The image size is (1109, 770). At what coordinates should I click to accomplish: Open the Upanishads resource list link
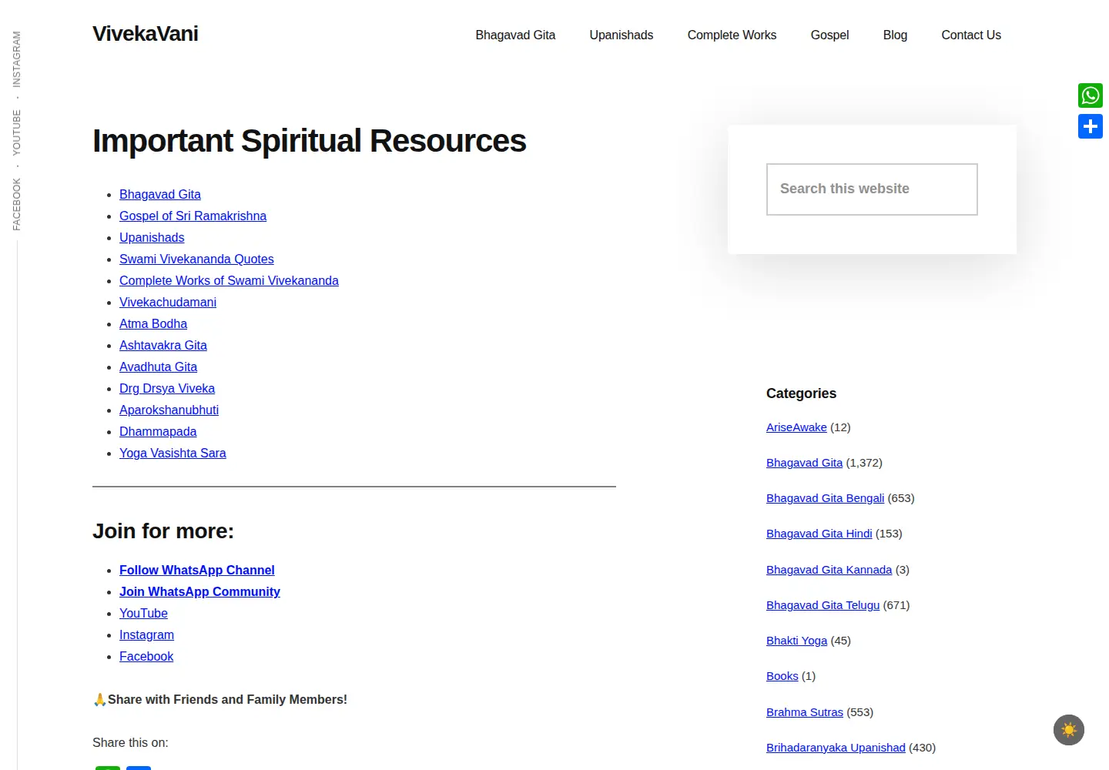(x=152, y=237)
